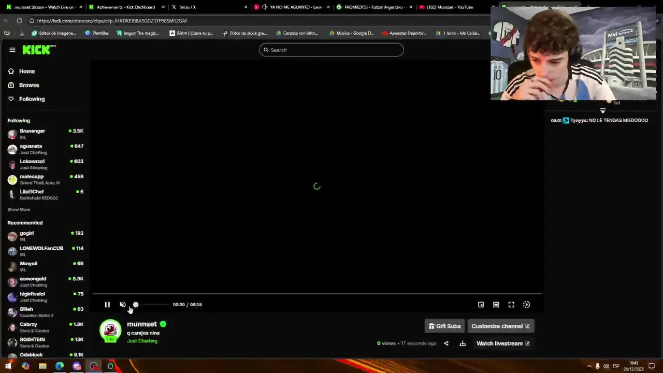This screenshot has width=663, height=373.
Task: Open Apuestas Deportivas bookmark
Action: click(x=404, y=33)
